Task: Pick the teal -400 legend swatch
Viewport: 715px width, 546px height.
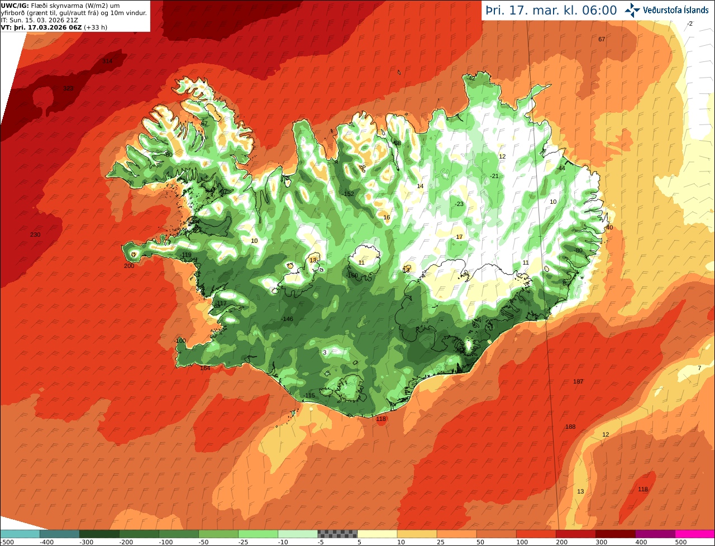Action: pyautogui.click(x=59, y=534)
